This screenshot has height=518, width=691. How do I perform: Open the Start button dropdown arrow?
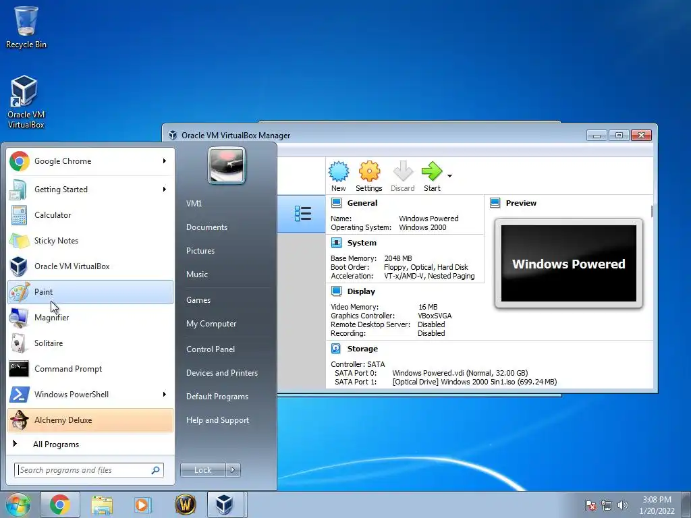(449, 176)
